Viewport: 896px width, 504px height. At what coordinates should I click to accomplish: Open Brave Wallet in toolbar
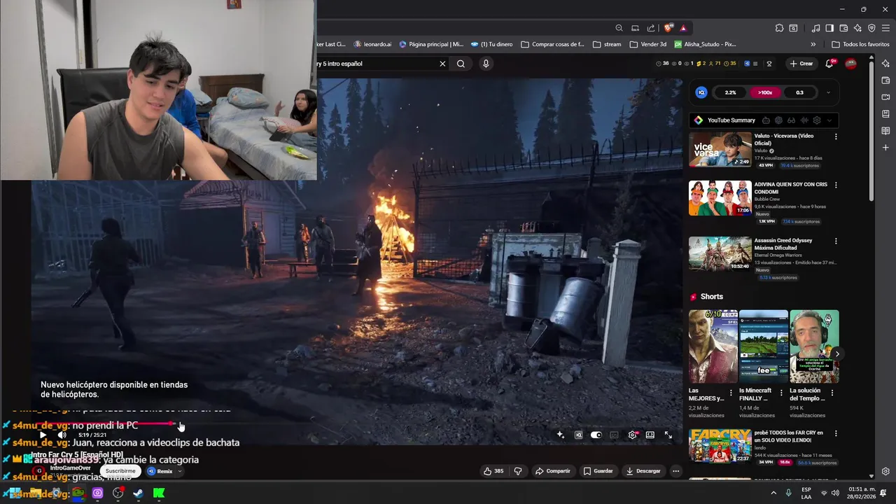[843, 28]
